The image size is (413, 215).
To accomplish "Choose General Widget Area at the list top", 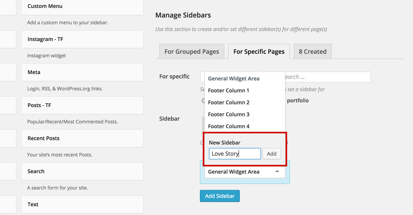I will [x=233, y=78].
